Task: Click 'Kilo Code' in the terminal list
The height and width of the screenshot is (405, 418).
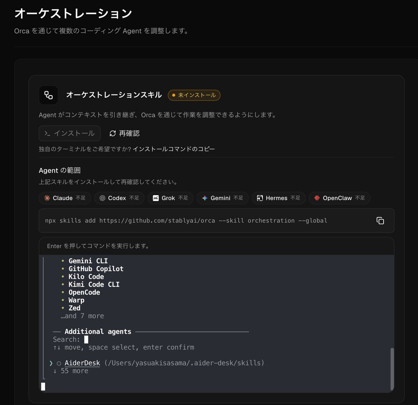Action: pyautogui.click(x=86, y=276)
